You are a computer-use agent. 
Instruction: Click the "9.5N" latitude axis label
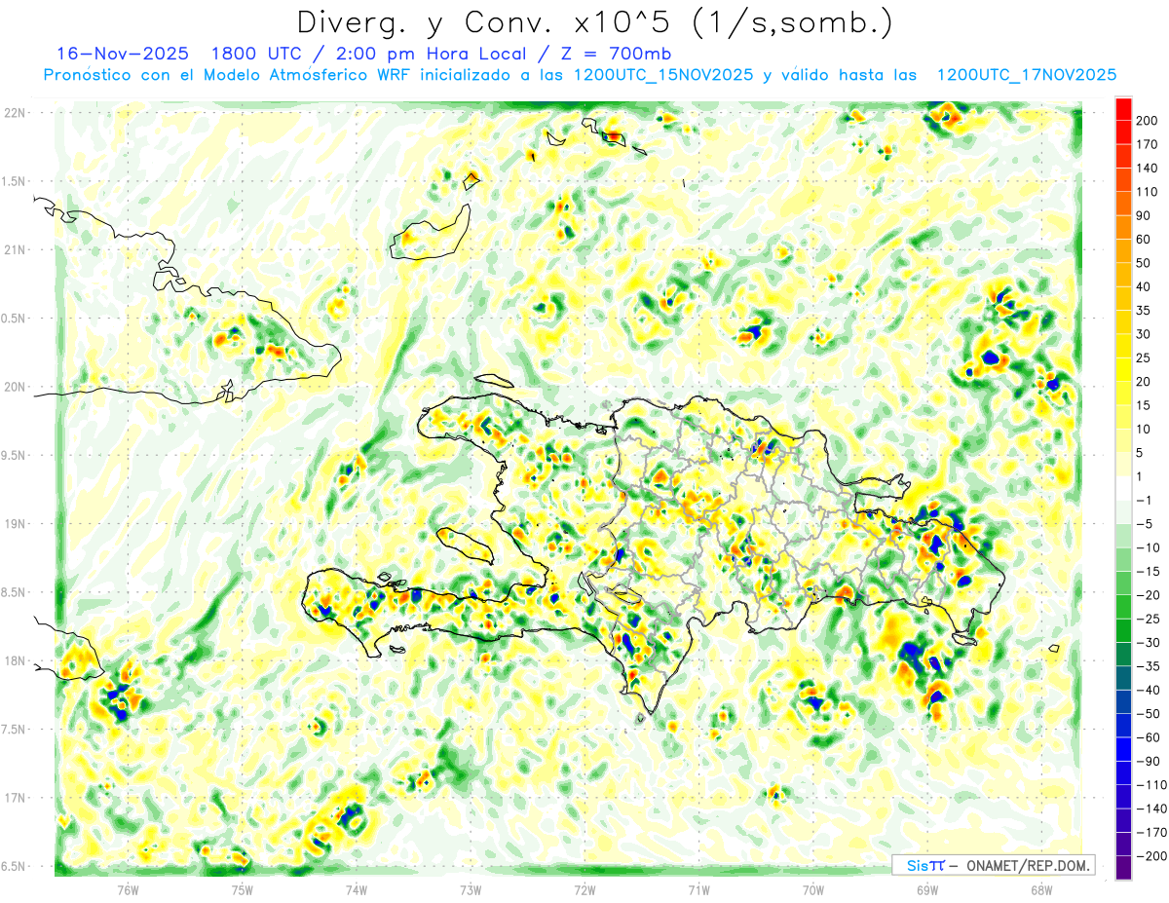point(15,455)
